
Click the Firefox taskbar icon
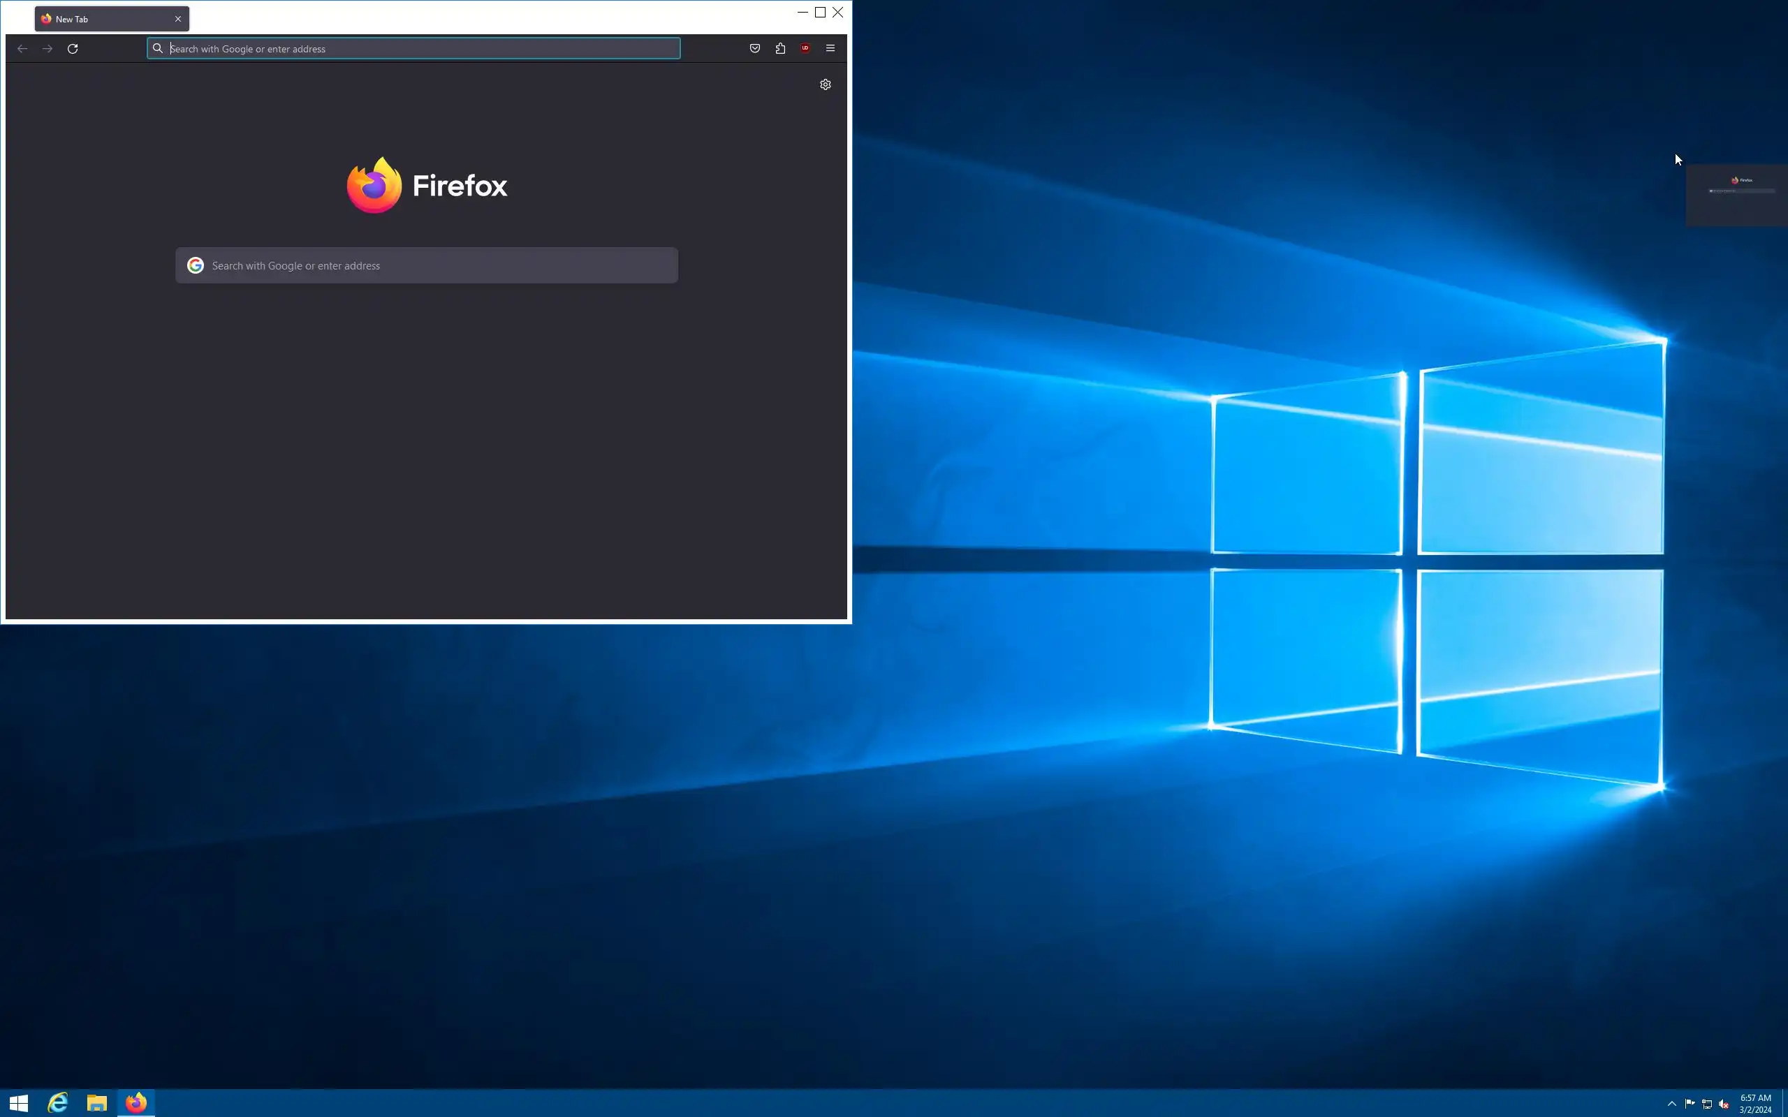coord(136,1103)
